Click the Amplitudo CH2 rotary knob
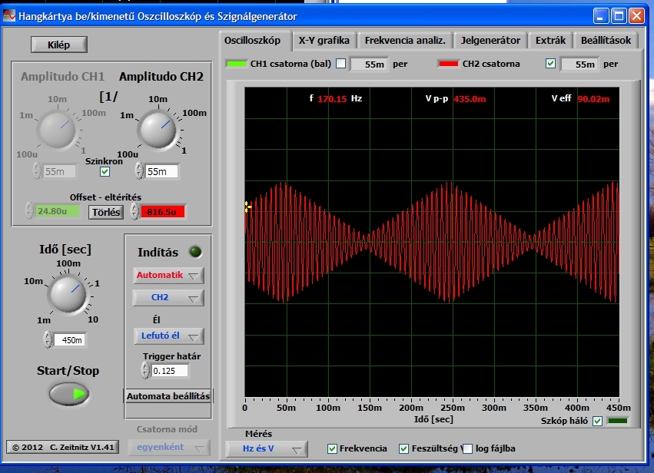Viewport: 654px width, 473px height. tap(158, 130)
